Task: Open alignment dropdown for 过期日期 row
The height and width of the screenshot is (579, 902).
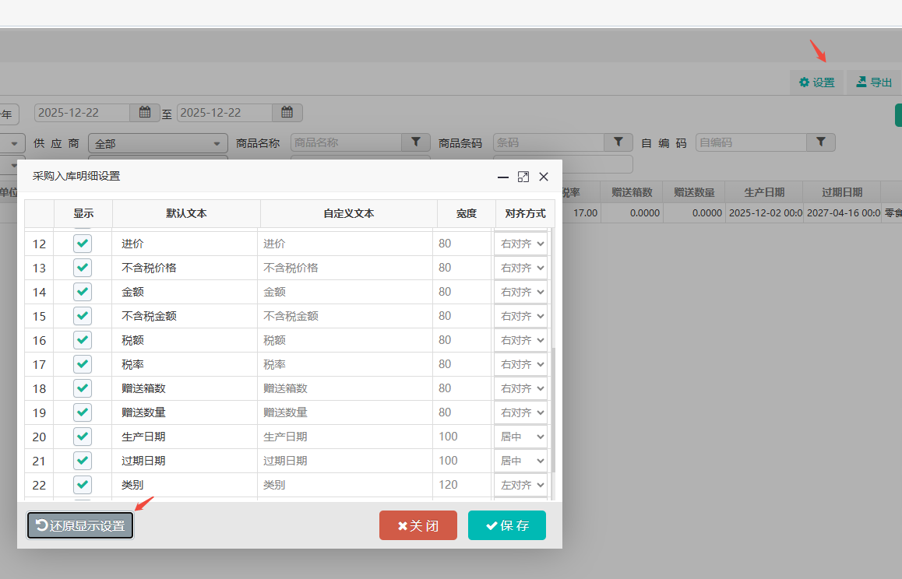Action: pos(522,461)
